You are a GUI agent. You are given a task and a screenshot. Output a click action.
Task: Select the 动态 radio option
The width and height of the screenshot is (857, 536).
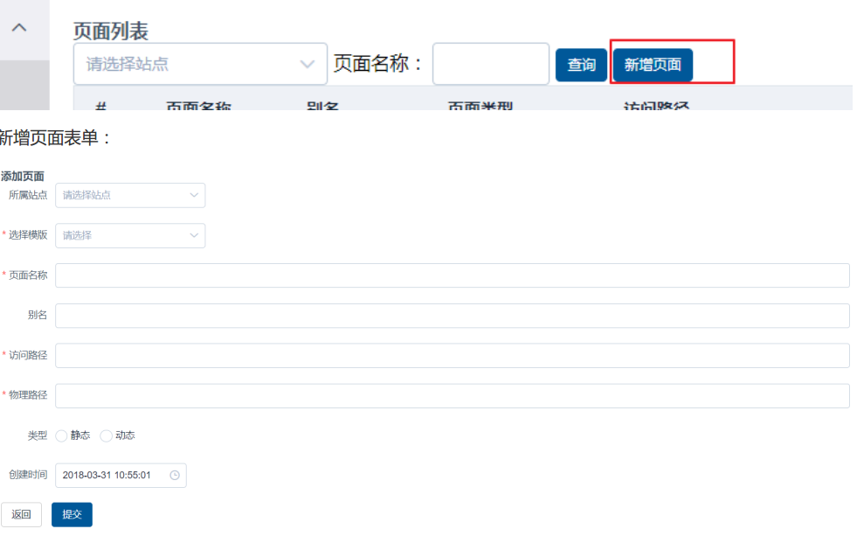106,436
